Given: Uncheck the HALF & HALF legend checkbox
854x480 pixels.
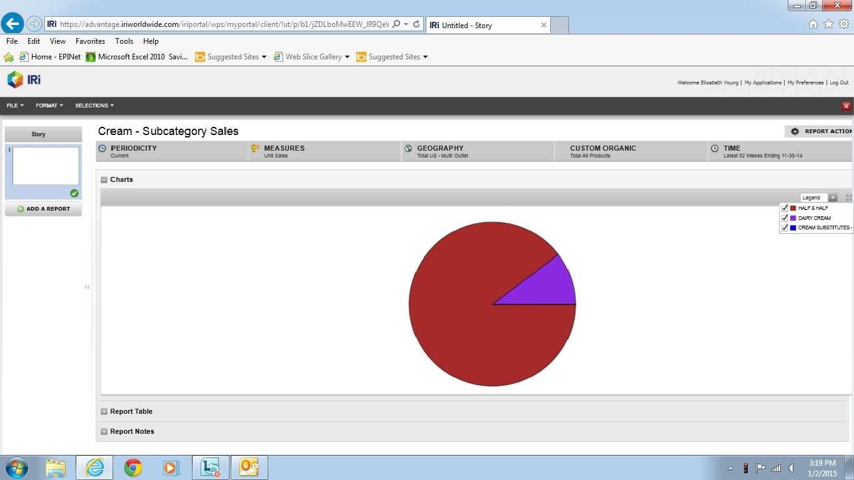Looking at the screenshot, I should pyautogui.click(x=785, y=208).
